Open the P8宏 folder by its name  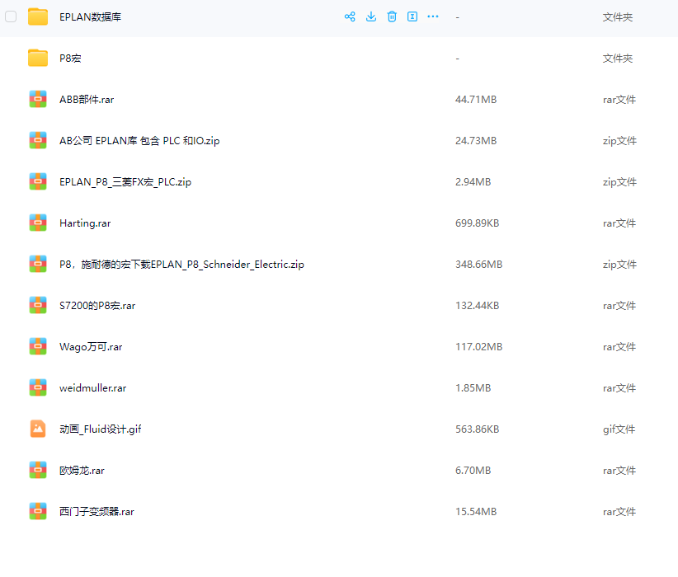pos(70,59)
